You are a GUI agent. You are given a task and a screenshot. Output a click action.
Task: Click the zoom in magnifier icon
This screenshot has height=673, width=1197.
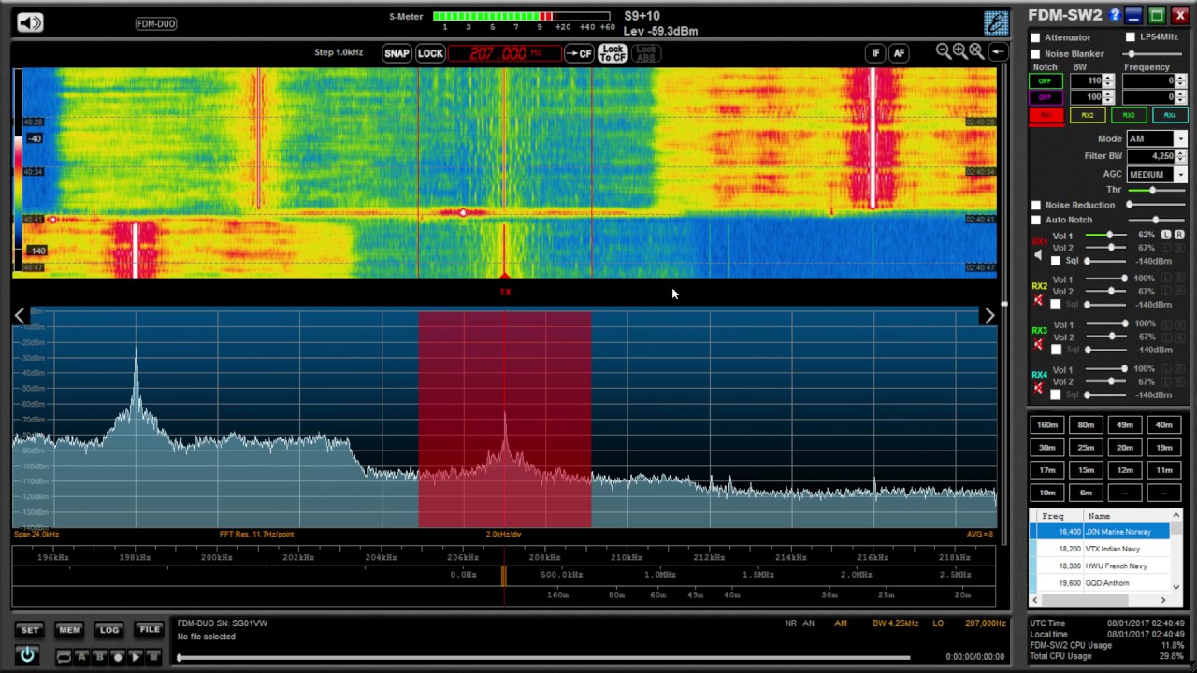pyautogui.click(x=959, y=52)
